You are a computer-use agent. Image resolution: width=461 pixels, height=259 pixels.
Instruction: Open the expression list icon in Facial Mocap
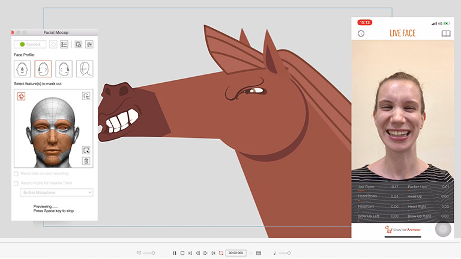point(64,44)
